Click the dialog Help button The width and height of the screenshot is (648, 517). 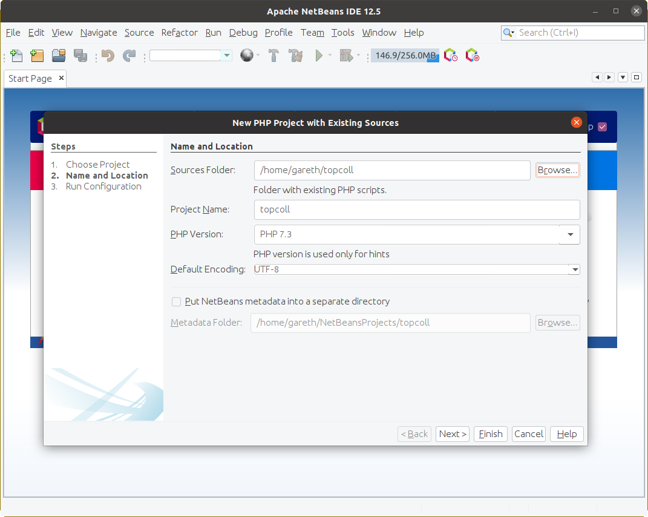click(566, 434)
